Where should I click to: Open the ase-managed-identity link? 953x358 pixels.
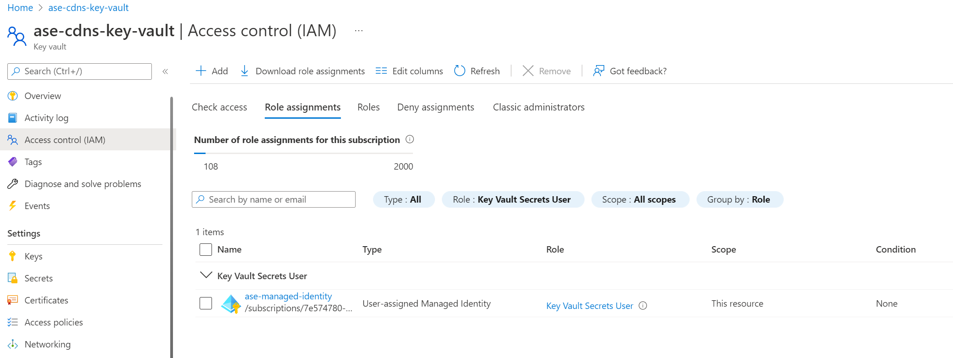[288, 296]
